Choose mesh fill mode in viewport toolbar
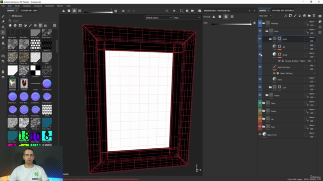Screen dimensions: 323x181 (x=74, y=11)
